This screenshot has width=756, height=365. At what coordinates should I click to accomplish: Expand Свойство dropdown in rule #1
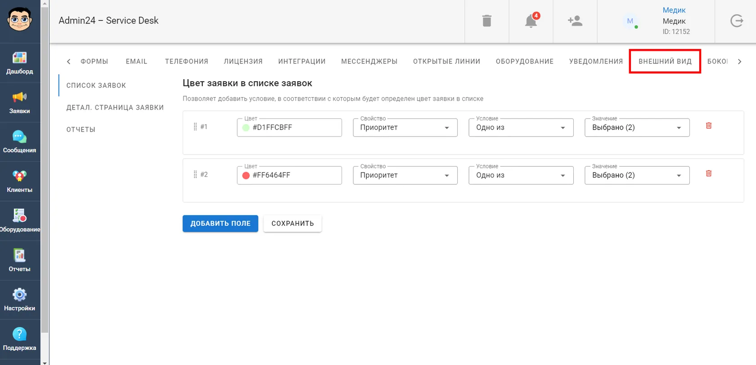pyautogui.click(x=405, y=128)
